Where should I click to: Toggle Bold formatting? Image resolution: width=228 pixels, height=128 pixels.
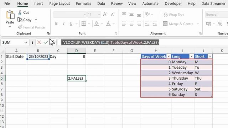pos(56,23)
